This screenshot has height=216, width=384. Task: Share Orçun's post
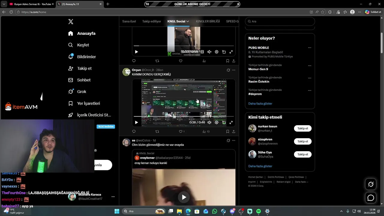[234, 131]
